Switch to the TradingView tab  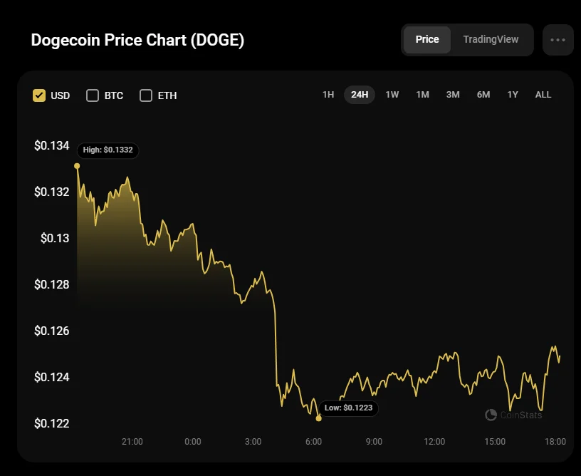coord(491,39)
